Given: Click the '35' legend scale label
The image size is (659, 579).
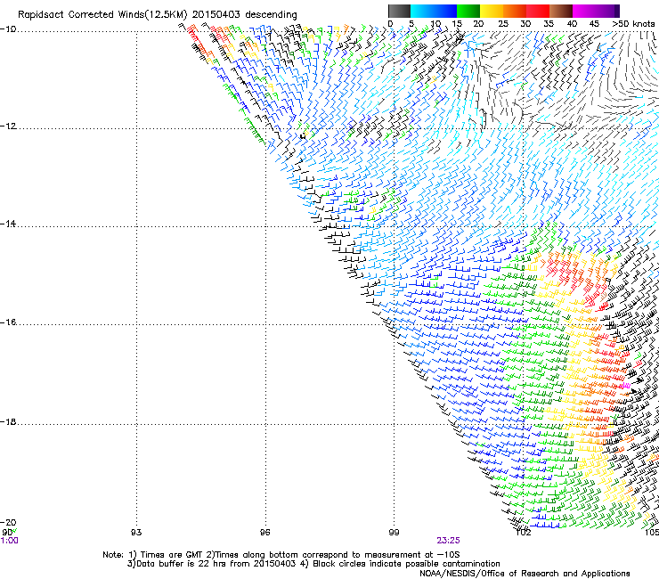Looking at the screenshot, I should 549,24.
